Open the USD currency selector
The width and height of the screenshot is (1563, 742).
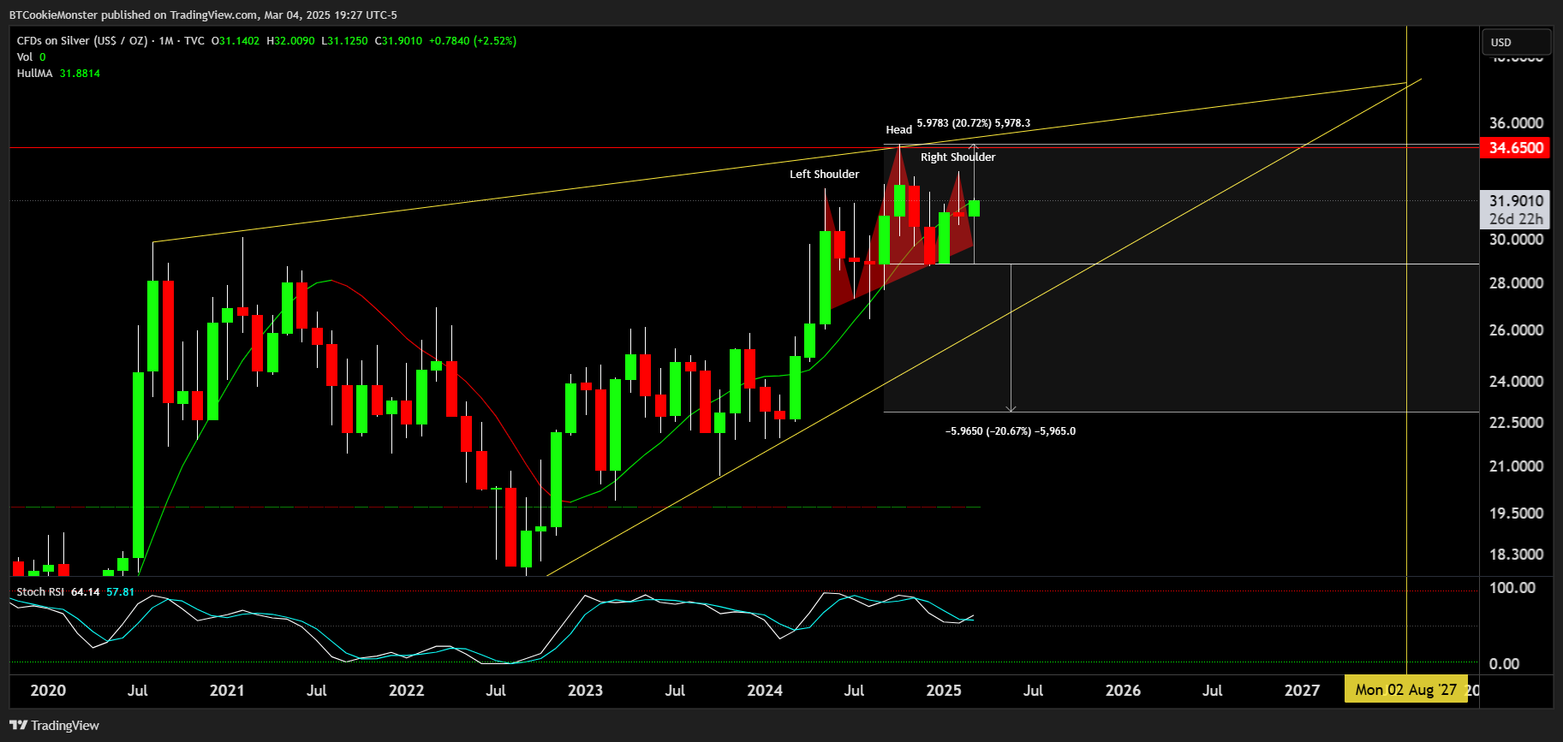(1517, 42)
